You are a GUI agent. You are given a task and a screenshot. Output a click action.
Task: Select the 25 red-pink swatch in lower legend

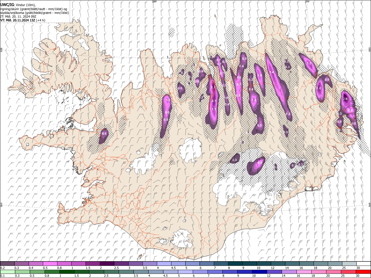click(x=348, y=272)
